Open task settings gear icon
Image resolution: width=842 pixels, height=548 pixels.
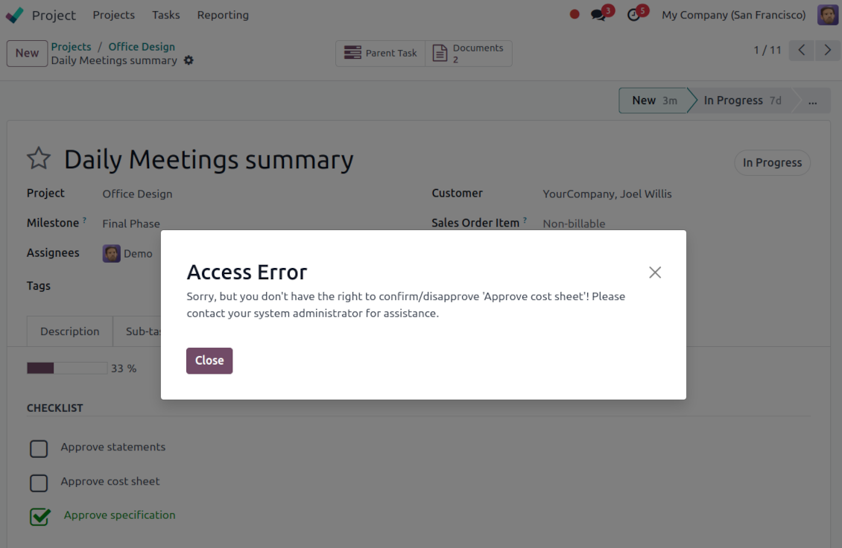tap(189, 60)
